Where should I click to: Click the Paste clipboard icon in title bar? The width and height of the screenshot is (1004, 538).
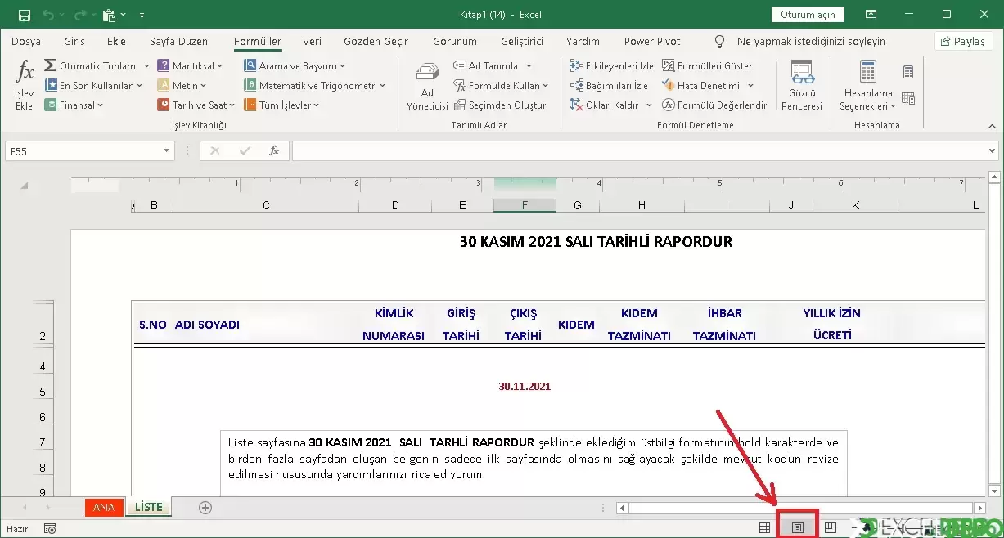point(110,15)
